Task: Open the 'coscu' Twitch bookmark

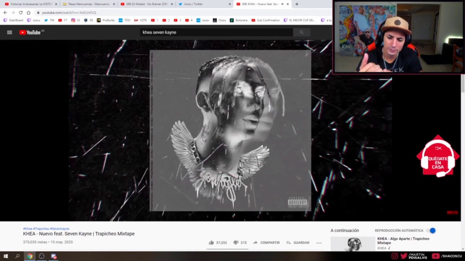Action: click(34, 20)
